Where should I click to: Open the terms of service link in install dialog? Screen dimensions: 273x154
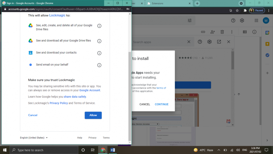(161, 88)
